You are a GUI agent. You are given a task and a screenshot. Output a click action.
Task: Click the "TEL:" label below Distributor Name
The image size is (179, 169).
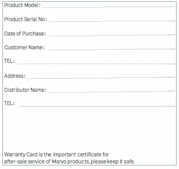tap(10, 103)
